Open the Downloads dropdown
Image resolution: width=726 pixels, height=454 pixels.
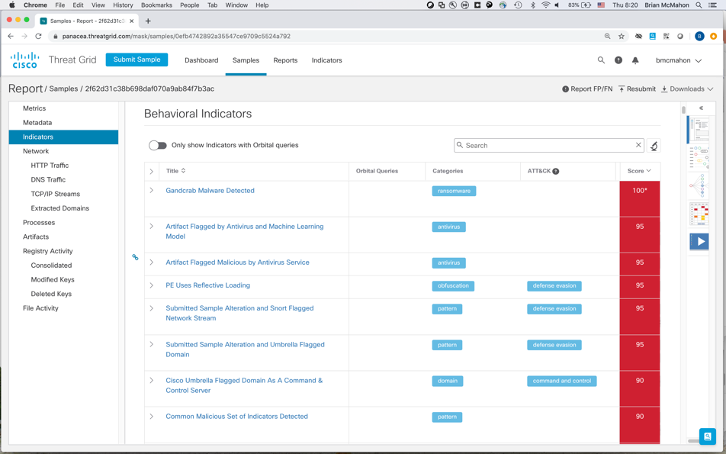(687, 89)
